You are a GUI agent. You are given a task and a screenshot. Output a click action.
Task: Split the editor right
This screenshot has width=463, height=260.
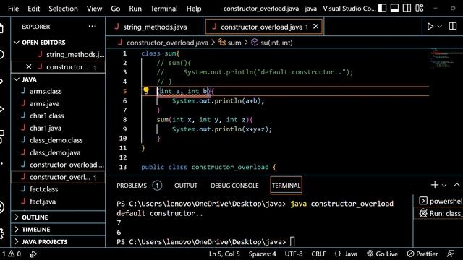[453, 26]
